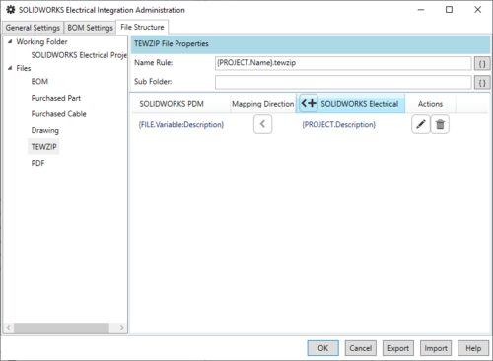This screenshot has width=493, height=361.
Task: Click the {PROJECT.Description} cell
Action: click(x=338, y=124)
